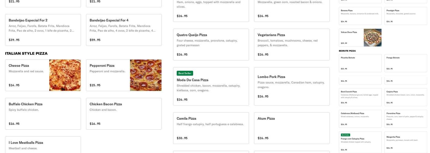Click Best Seller badge on Moda Da Casa

click(x=185, y=73)
